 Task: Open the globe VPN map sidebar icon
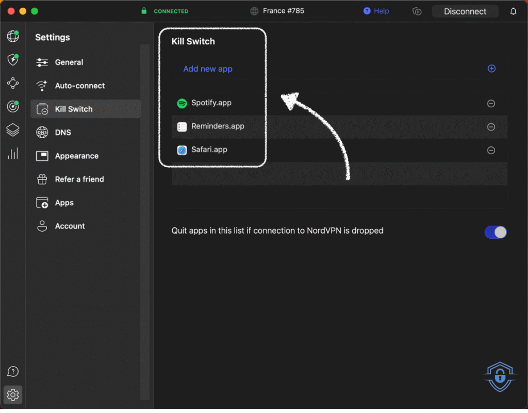(x=13, y=36)
